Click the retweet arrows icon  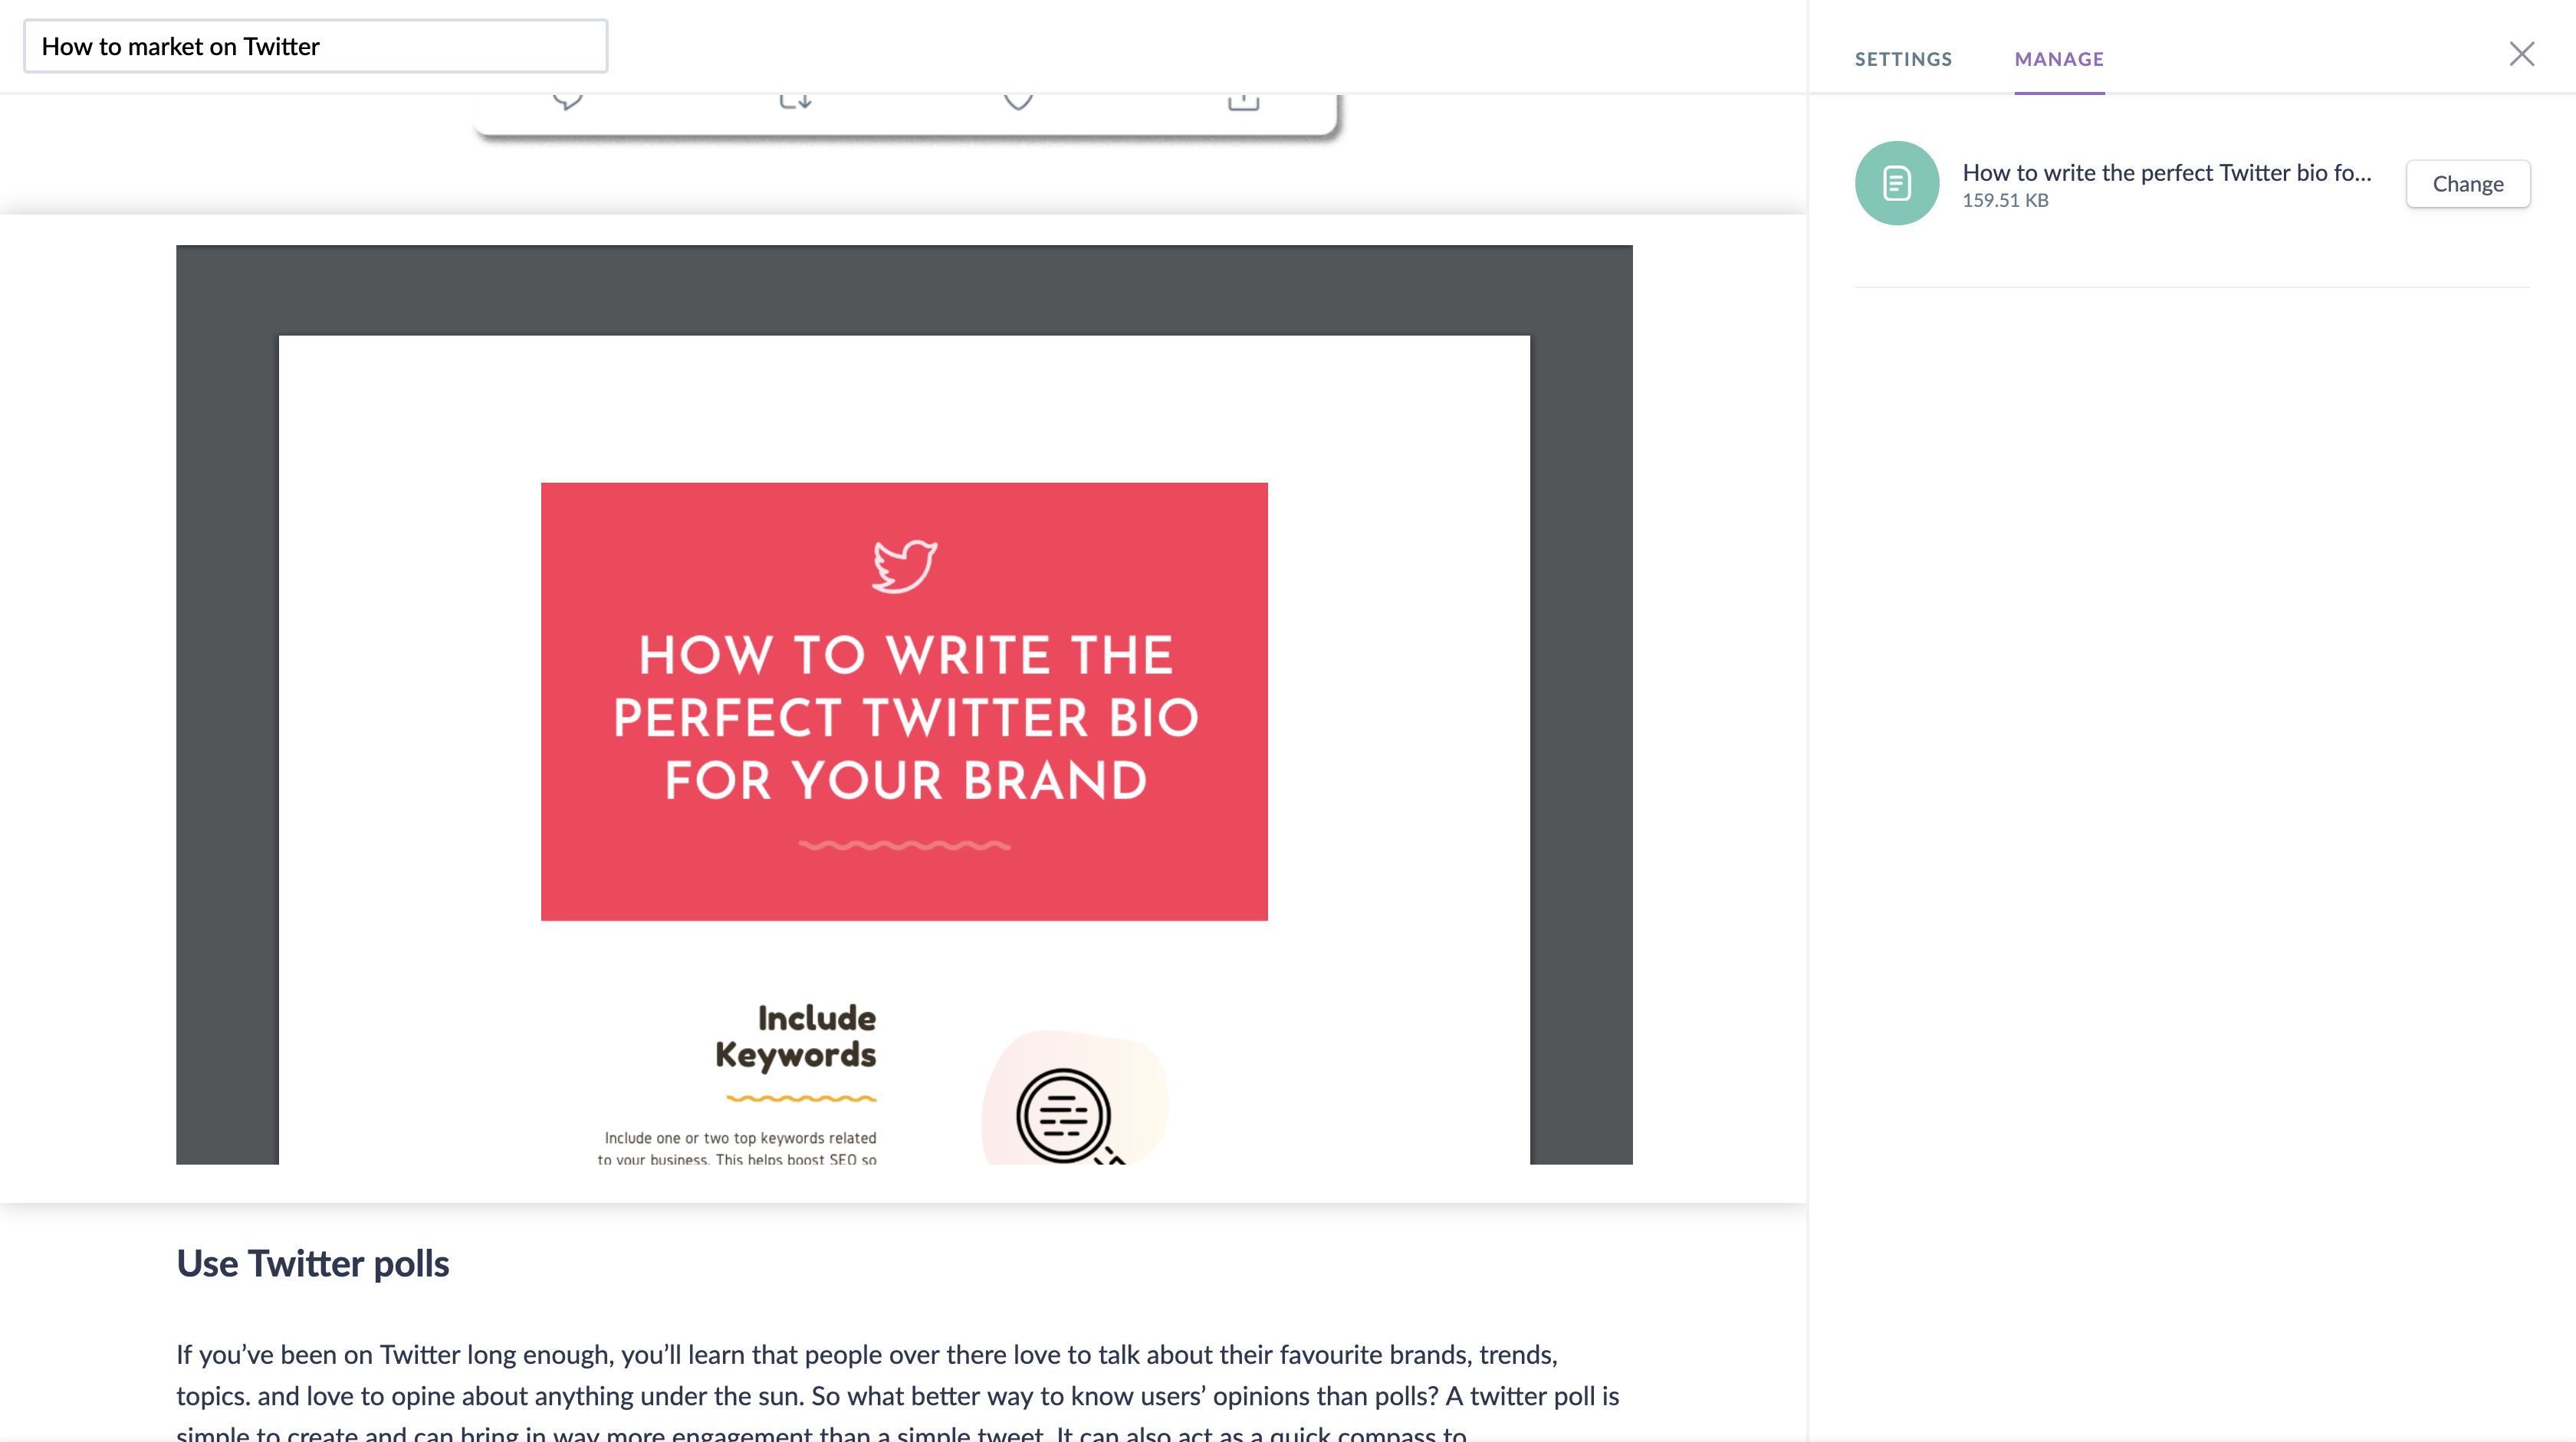[795, 100]
